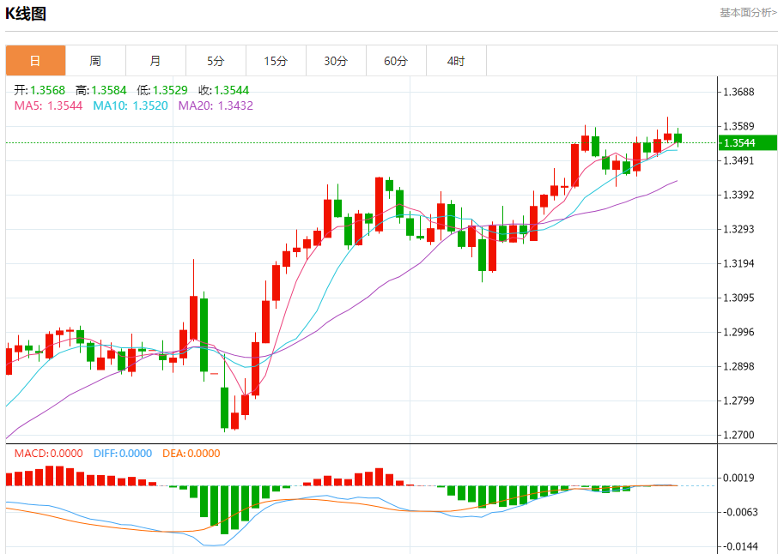
Task: Click the K线图 heading
Action: (26, 14)
